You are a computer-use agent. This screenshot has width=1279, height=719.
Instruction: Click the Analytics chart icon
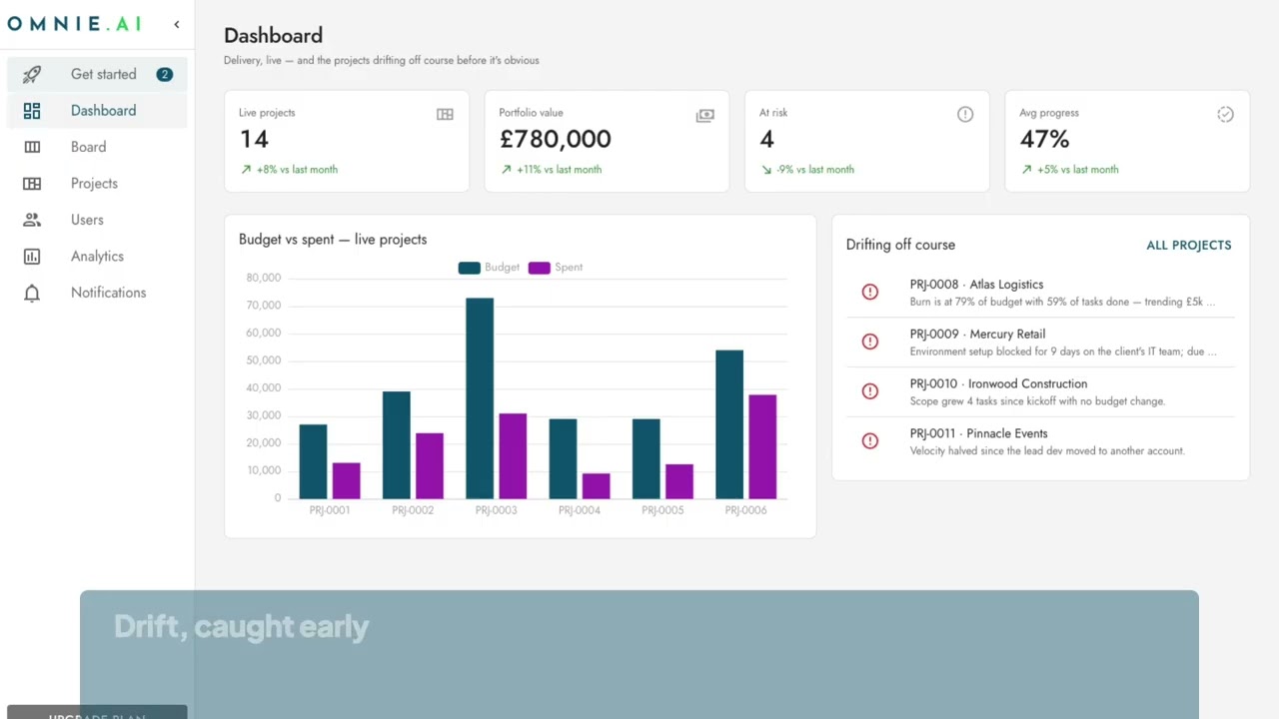pos(32,257)
